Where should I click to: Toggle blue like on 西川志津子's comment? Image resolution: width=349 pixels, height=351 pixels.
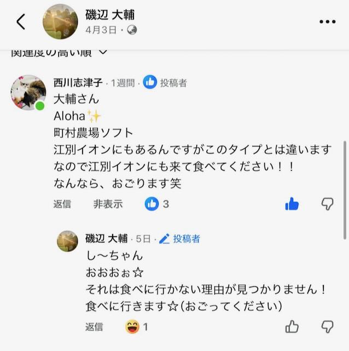click(292, 205)
